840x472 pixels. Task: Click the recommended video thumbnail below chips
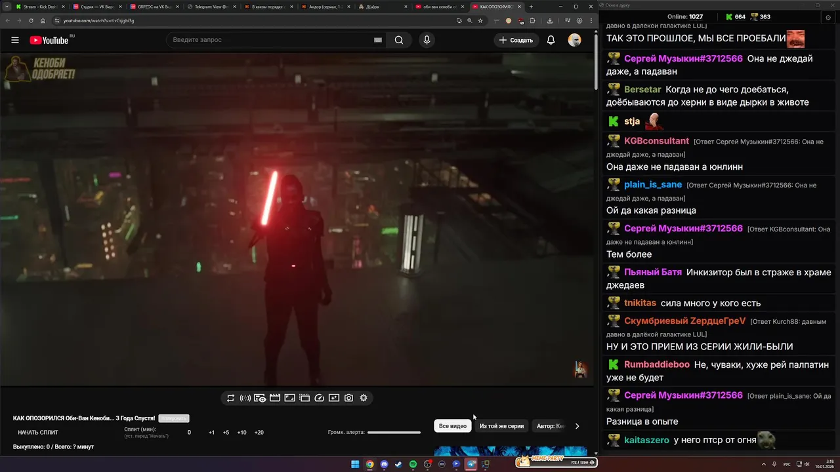point(511,452)
